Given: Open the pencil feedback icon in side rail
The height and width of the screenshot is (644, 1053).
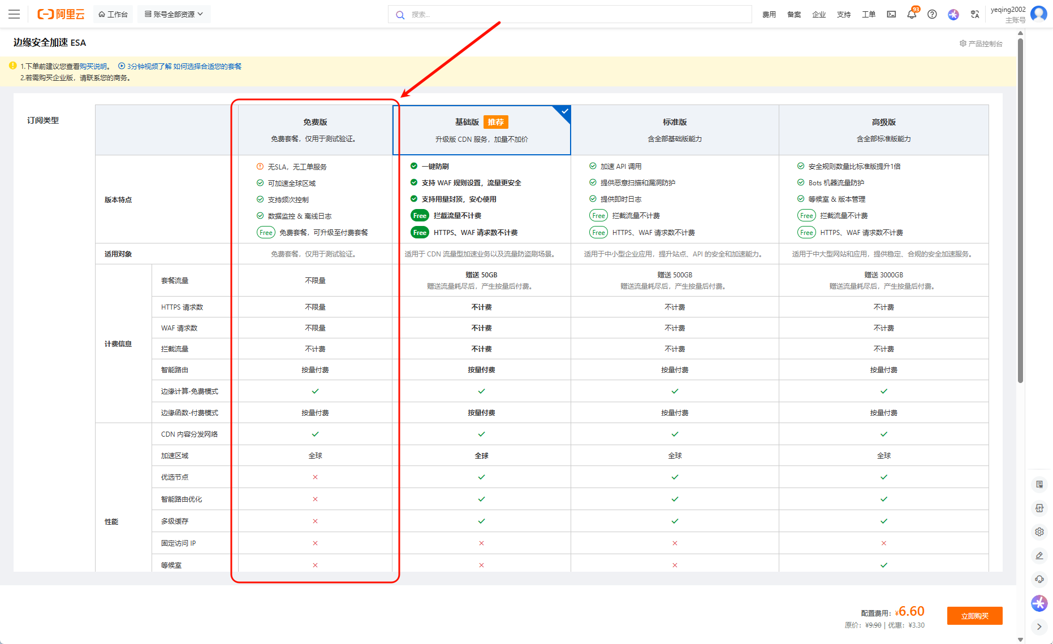Looking at the screenshot, I should (x=1039, y=555).
